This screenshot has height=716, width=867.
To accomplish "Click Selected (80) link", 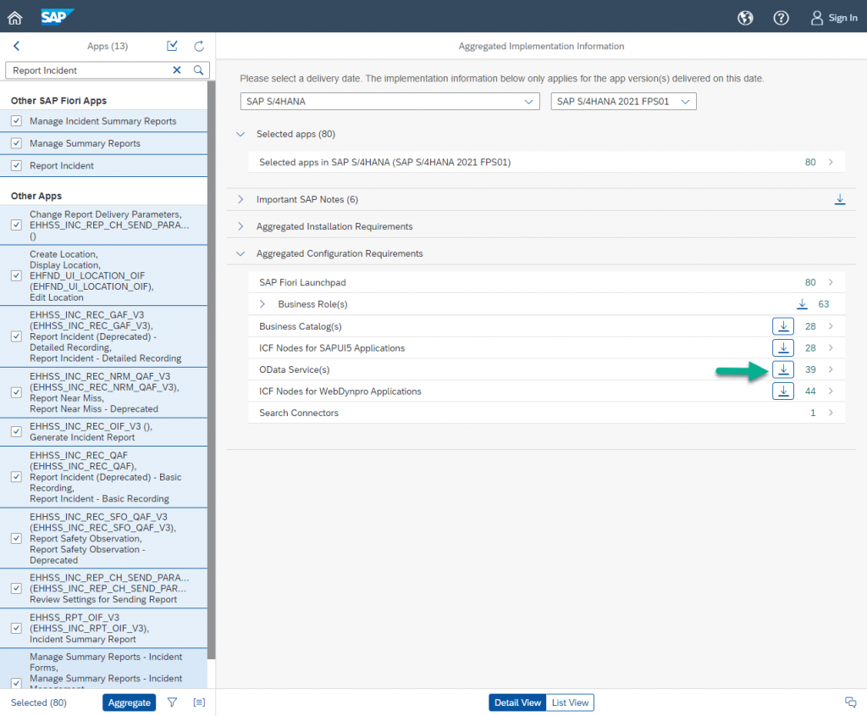I will pyautogui.click(x=39, y=702).
